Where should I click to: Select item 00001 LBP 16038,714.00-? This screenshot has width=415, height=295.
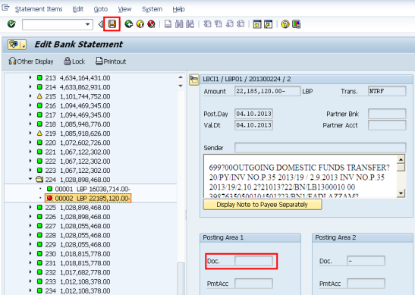click(93, 189)
